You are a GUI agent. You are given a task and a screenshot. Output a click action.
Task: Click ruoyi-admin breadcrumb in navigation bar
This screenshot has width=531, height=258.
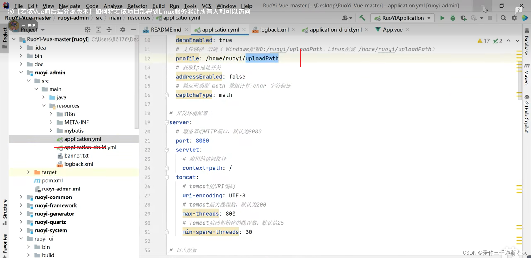coord(73,18)
